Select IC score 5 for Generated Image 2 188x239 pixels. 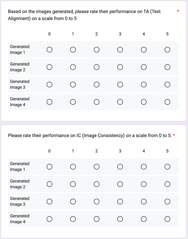coord(167,184)
